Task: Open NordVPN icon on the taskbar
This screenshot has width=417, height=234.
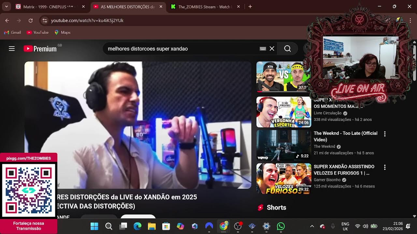Action: (x=209, y=226)
